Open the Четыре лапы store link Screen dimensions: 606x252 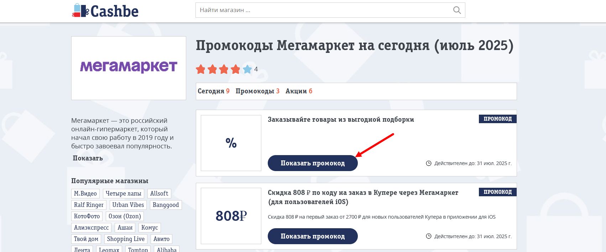point(124,193)
